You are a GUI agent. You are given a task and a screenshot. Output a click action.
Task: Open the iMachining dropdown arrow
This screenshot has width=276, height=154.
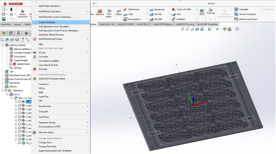(147, 10)
